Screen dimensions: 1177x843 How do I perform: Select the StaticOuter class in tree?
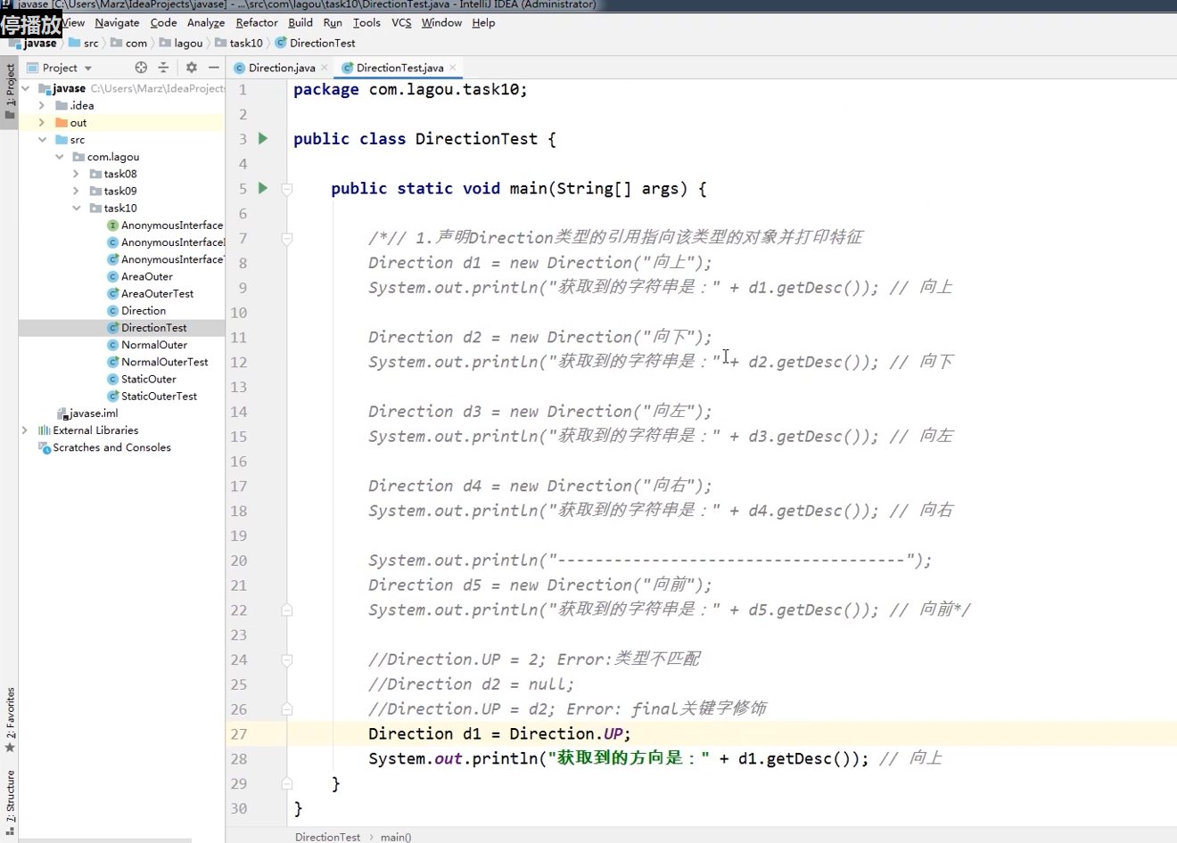coord(148,379)
